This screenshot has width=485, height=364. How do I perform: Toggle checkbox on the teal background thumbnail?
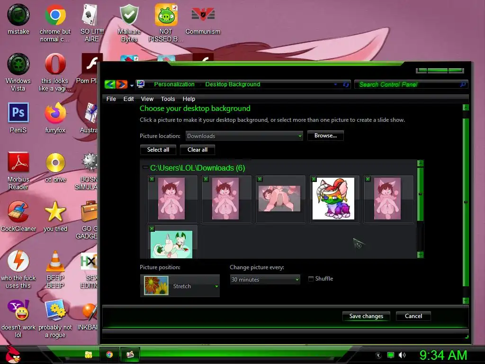tap(152, 229)
